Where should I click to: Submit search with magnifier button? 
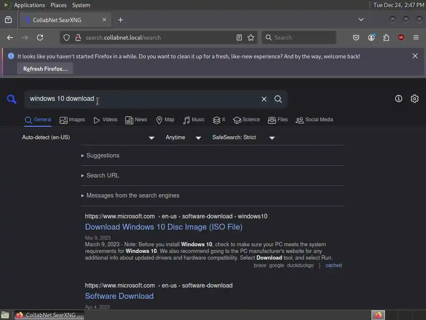click(x=278, y=99)
